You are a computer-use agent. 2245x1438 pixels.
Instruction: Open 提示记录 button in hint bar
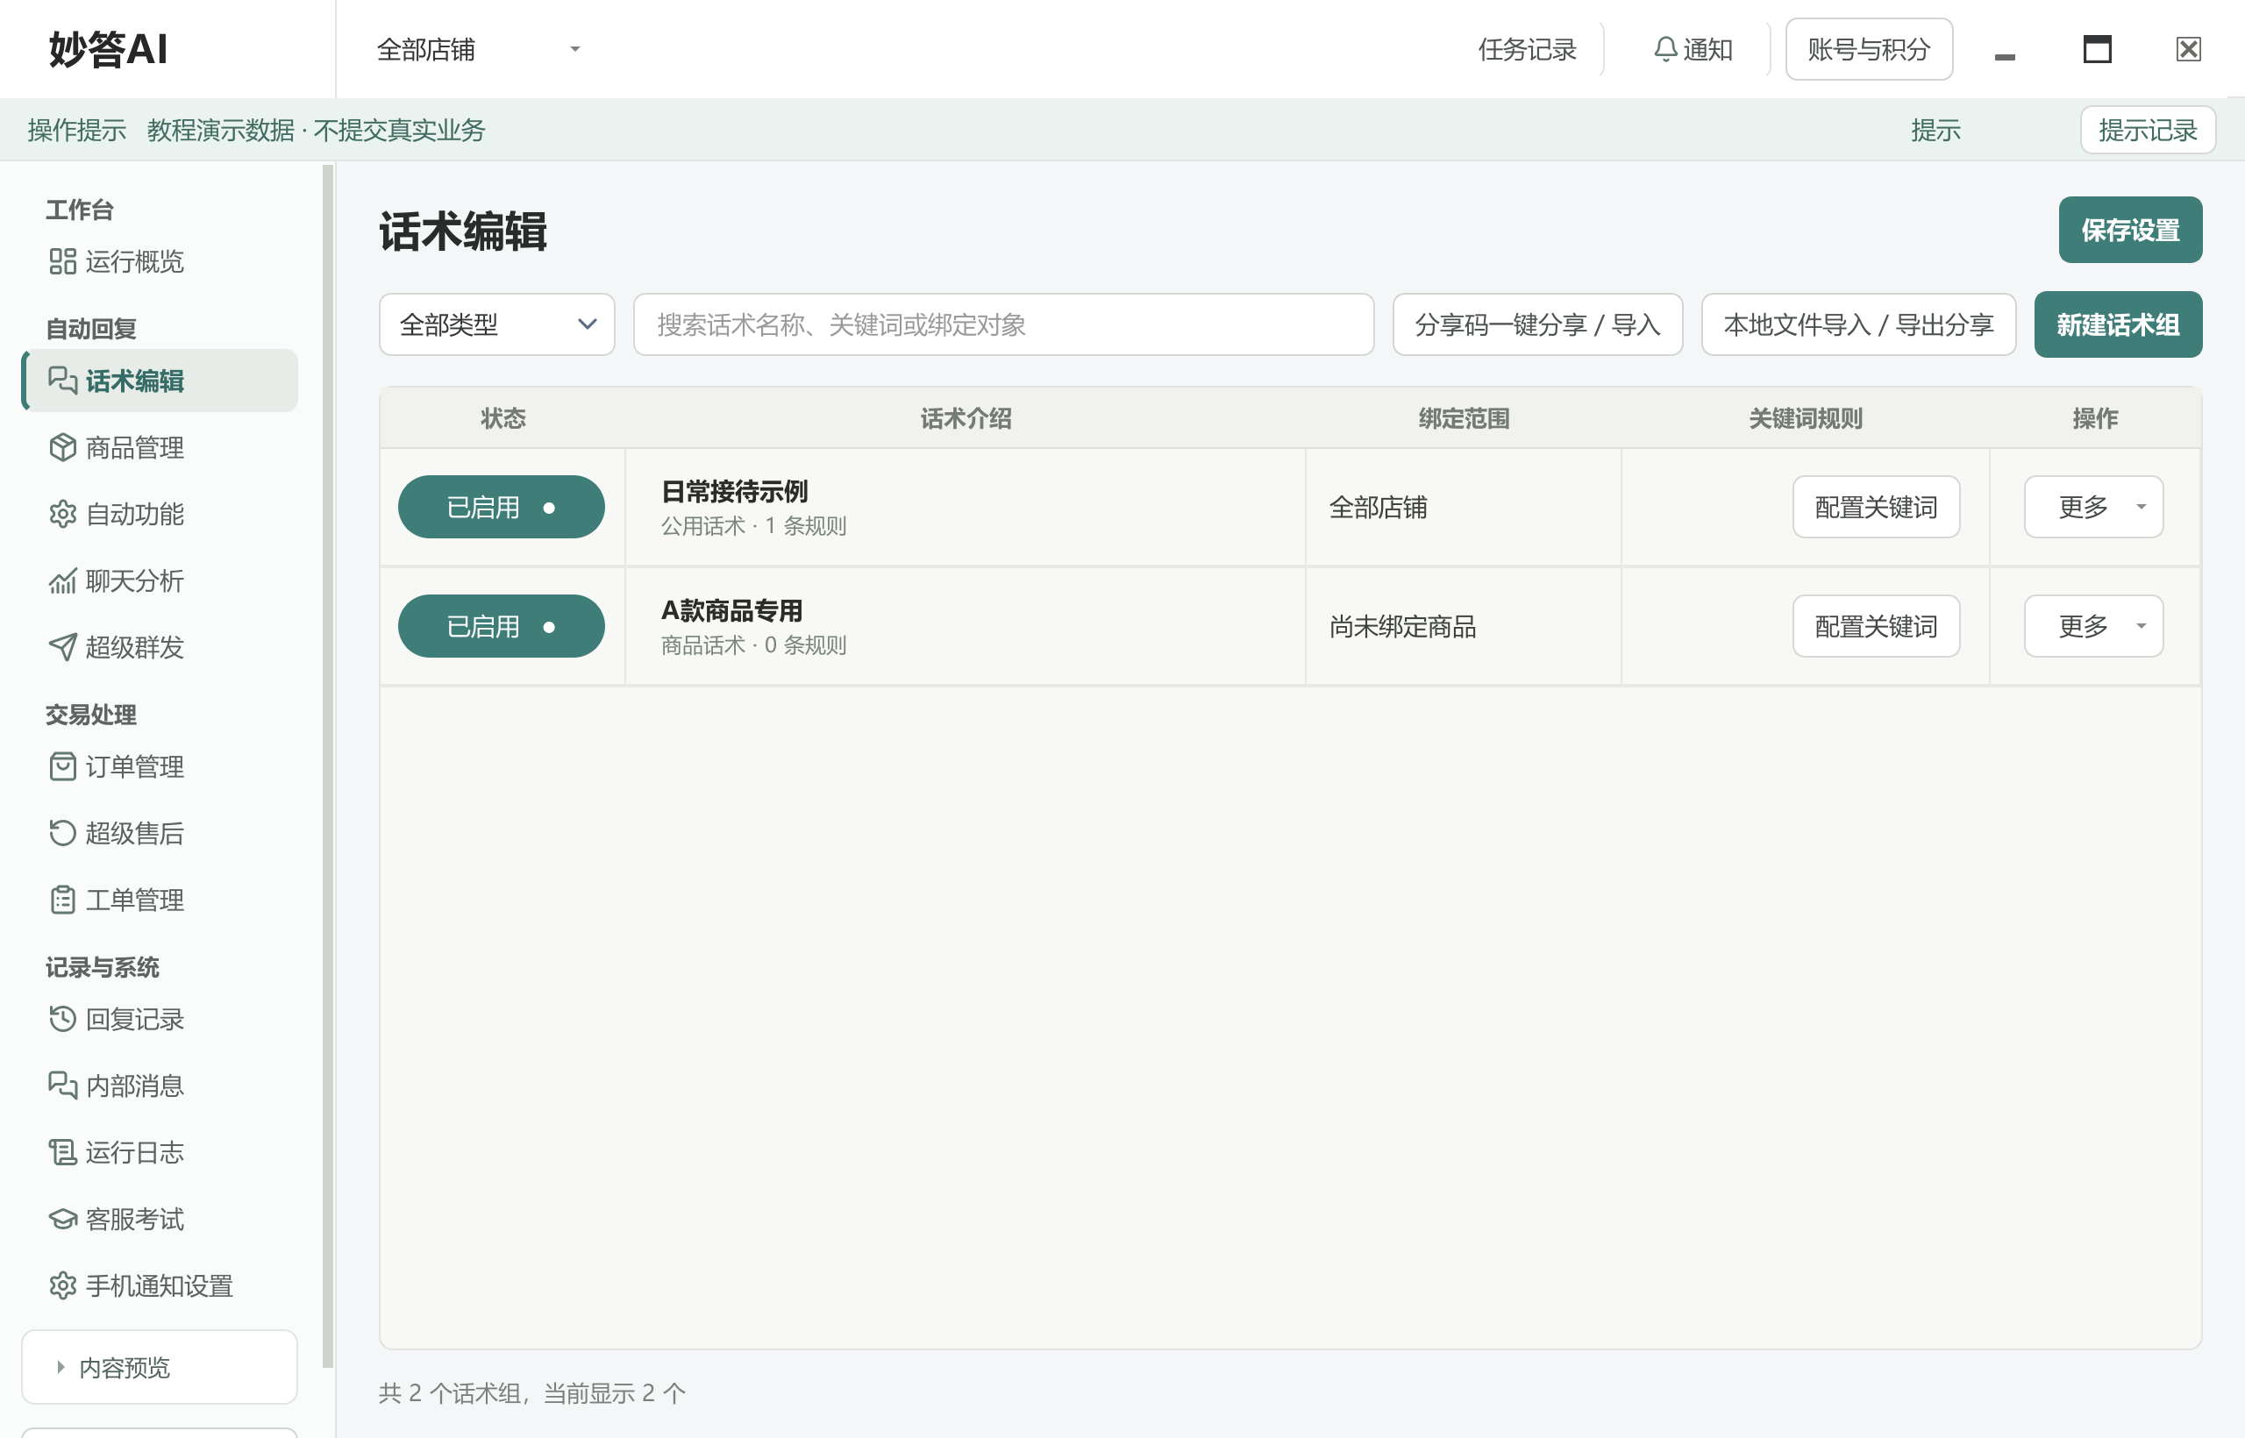(x=2148, y=130)
